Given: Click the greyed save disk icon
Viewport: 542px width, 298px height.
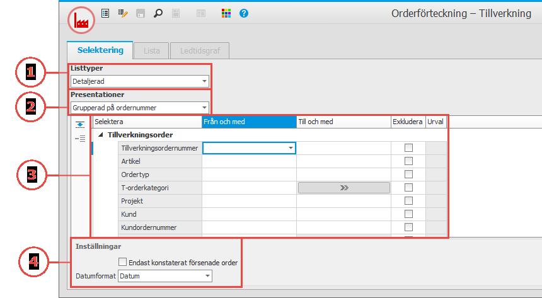Looking at the screenshot, I should (141, 13).
